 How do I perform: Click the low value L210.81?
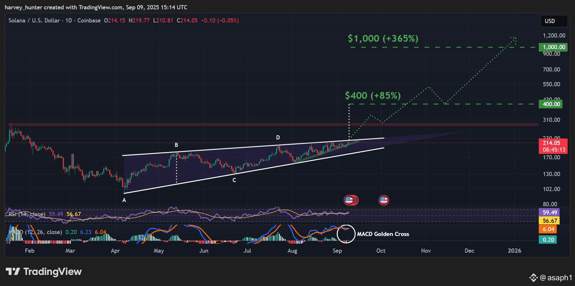click(x=163, y=21)
